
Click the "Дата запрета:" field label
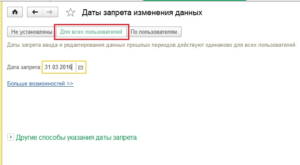[x=24, y=67]
